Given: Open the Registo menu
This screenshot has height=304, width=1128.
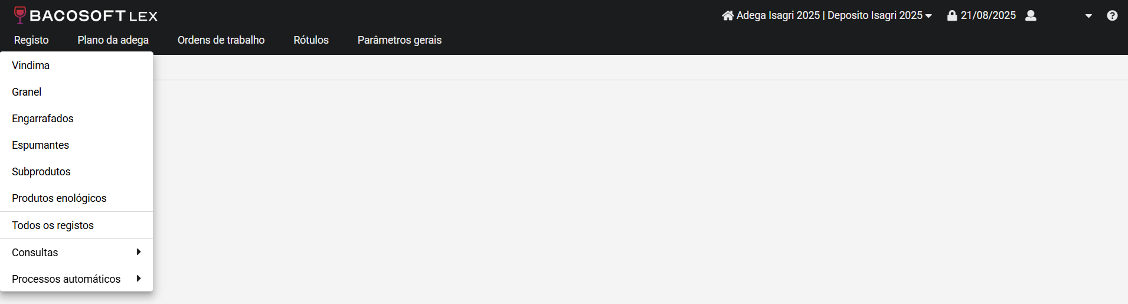Looking at the screenshot, I should click(x=31, y=40).
